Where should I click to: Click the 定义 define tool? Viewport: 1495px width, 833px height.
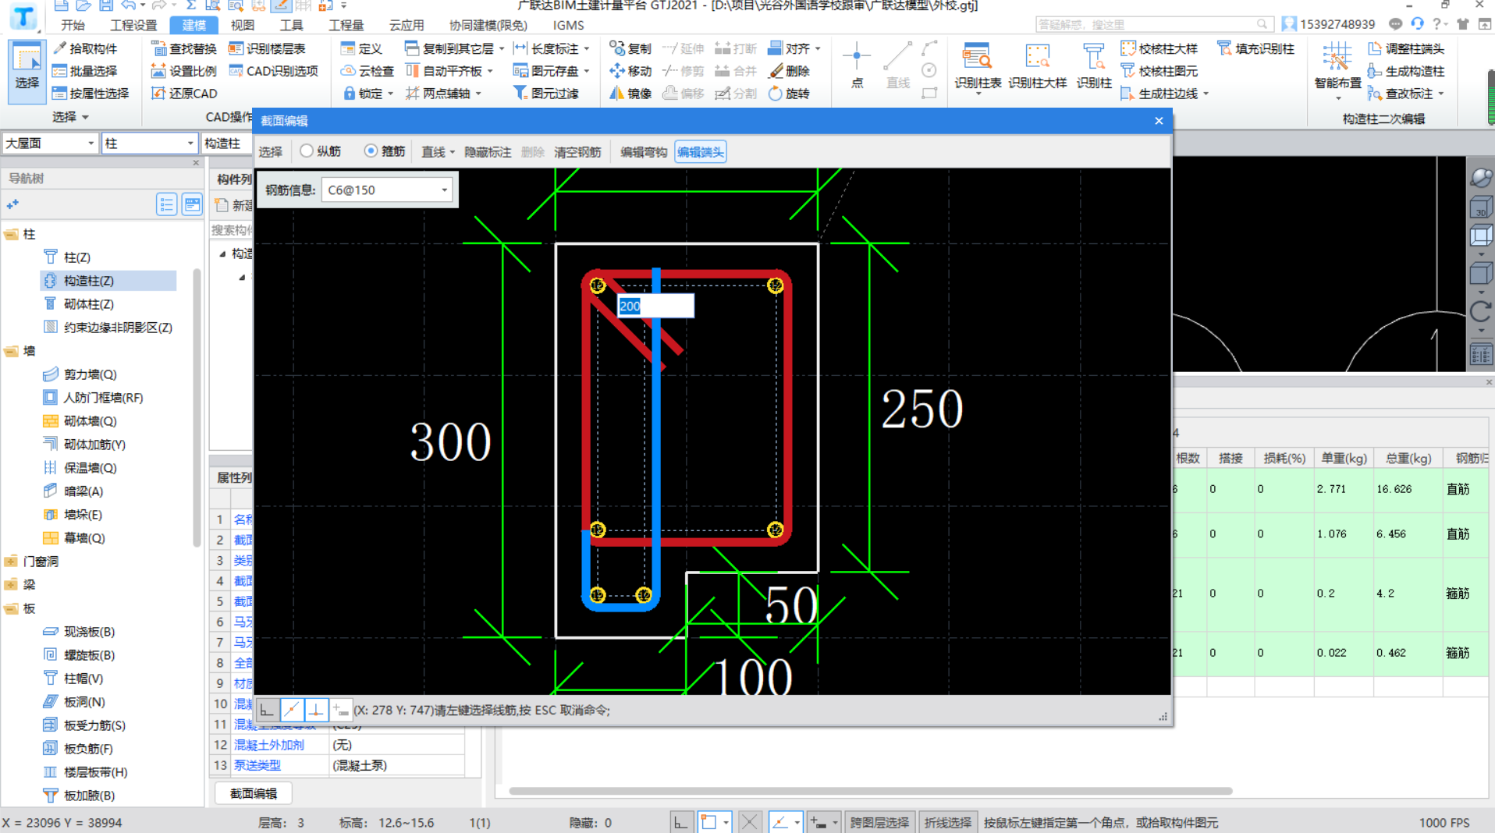click(361, 48)
